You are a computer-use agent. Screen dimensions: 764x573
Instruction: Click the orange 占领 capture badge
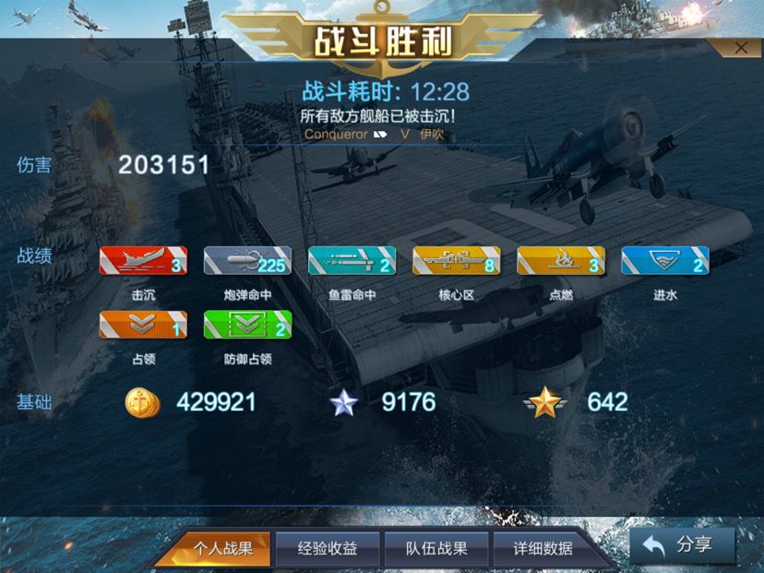[143, 325]
